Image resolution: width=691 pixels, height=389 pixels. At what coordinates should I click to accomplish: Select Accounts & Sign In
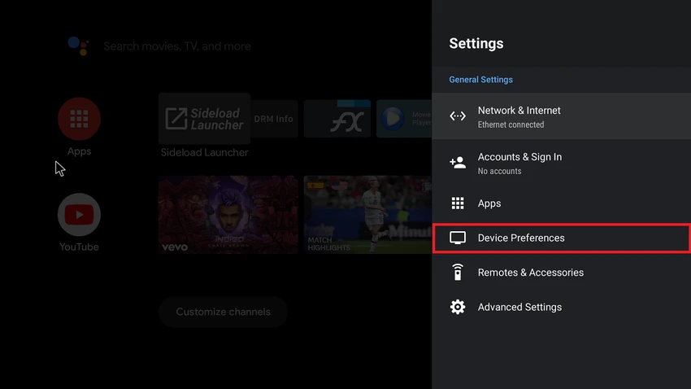562,164
